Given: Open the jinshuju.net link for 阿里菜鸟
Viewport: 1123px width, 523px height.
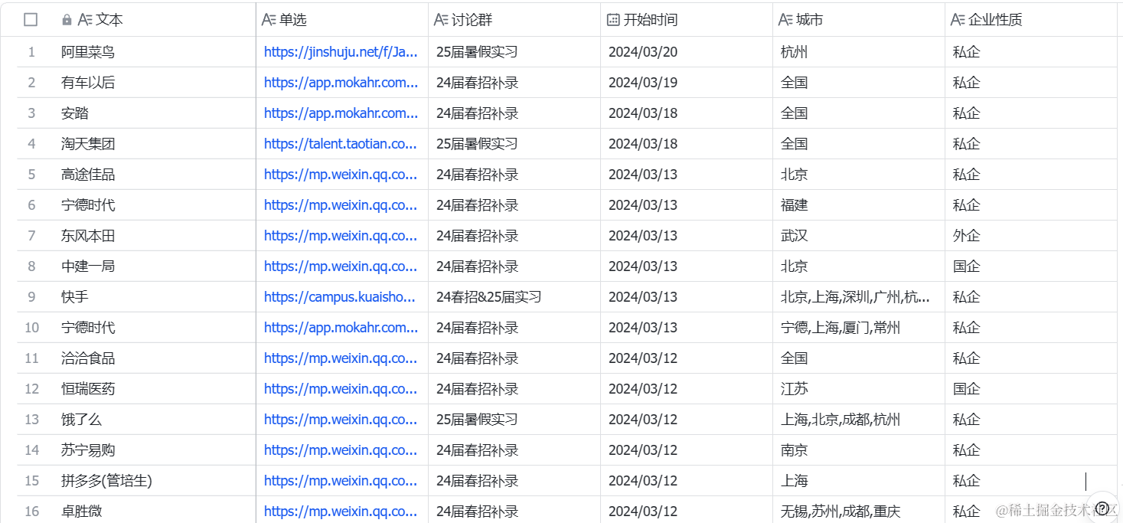Looking at the screenshot, I should 341,52.
